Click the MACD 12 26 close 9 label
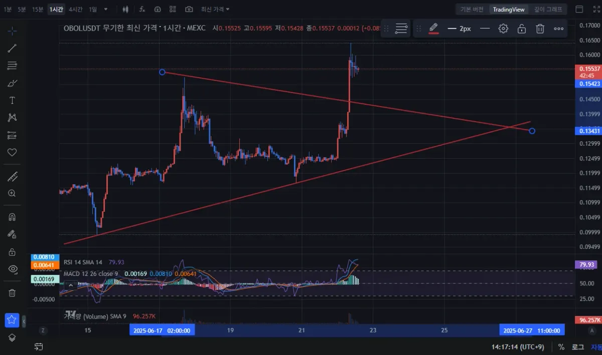The width and height of the screenshot is (602, 355). pyautogui.click(x=91, y=274)
